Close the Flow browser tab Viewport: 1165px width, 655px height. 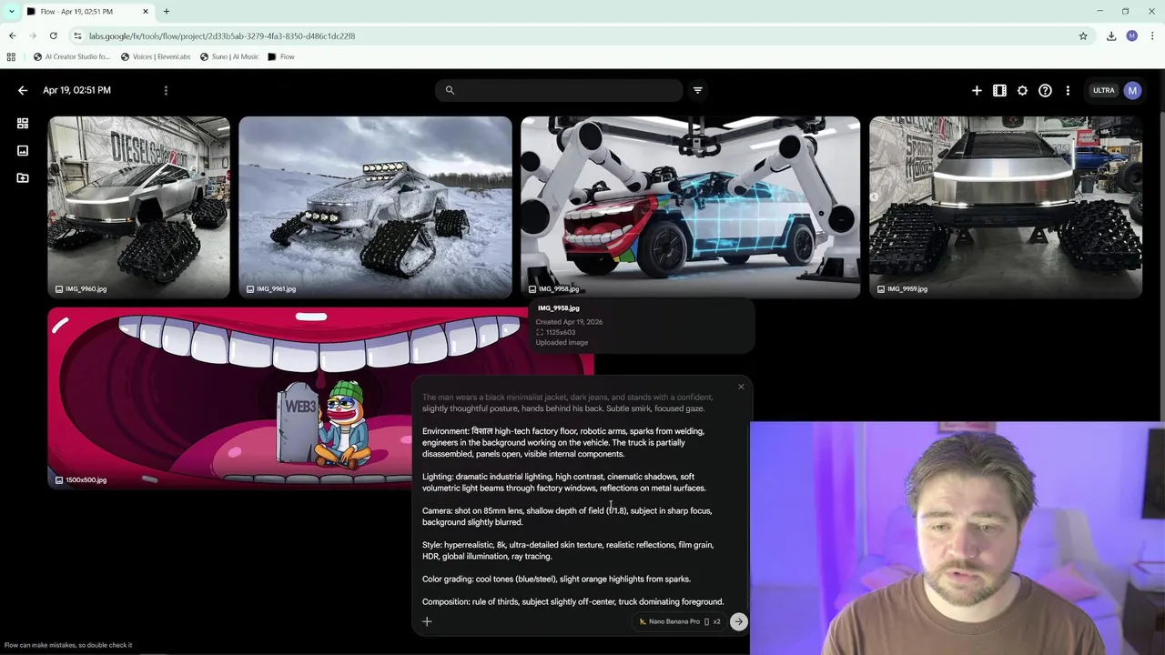pos(144,11)
